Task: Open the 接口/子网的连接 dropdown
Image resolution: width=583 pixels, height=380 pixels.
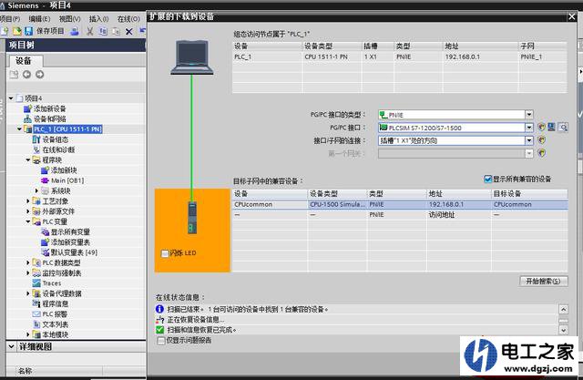Action: 529,140
